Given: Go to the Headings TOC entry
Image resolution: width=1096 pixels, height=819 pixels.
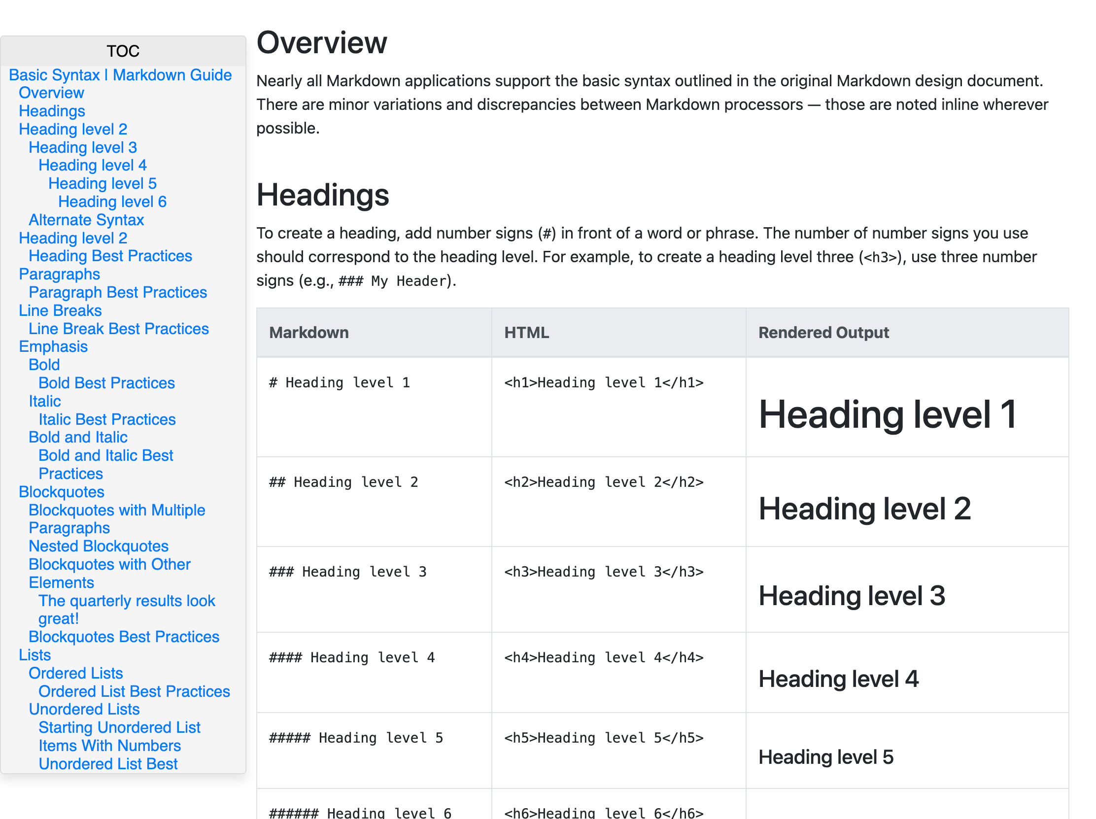Looking at the screenshot, I should click(52, 111).
